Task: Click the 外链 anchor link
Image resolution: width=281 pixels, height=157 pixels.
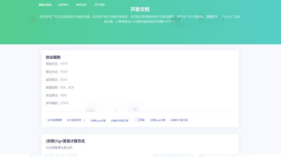Action: point(142,120)
